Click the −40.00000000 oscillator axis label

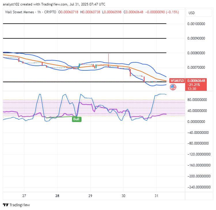198,133
